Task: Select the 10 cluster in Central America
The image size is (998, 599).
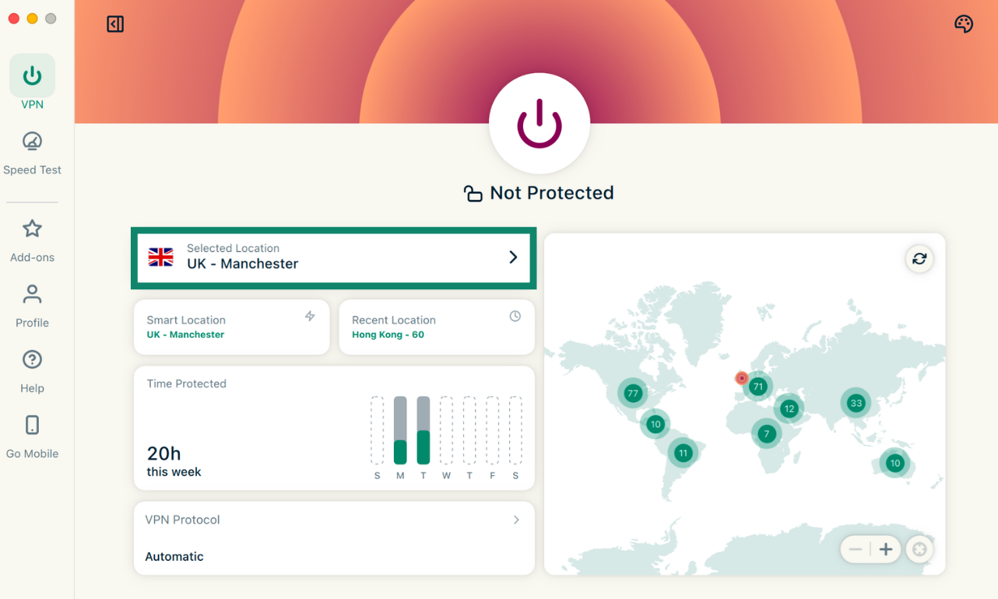Action: [x=655, y=424]
